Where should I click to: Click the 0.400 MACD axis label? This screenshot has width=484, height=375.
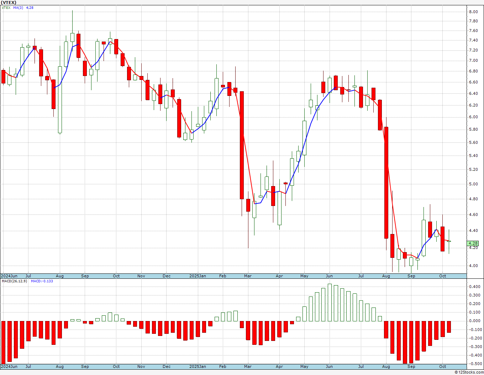[x=475, y=287]
